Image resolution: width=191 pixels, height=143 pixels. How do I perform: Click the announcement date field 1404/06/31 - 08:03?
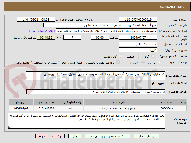point(36,20)
